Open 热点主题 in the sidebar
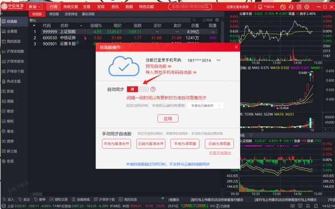Image resolution: width=335 pixels, height=209 pixels. pyautogui.click(x=12, y=81)
